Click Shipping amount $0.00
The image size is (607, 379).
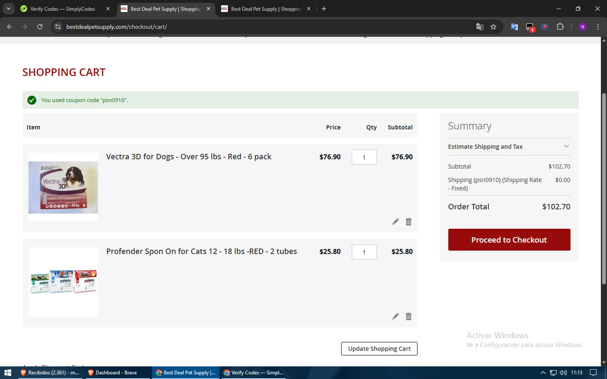(562, 180)
